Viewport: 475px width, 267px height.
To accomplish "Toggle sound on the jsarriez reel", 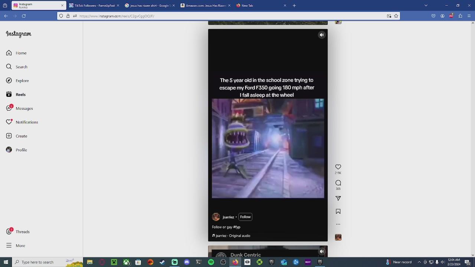I will pyautogui.click(x=322, y=35).
